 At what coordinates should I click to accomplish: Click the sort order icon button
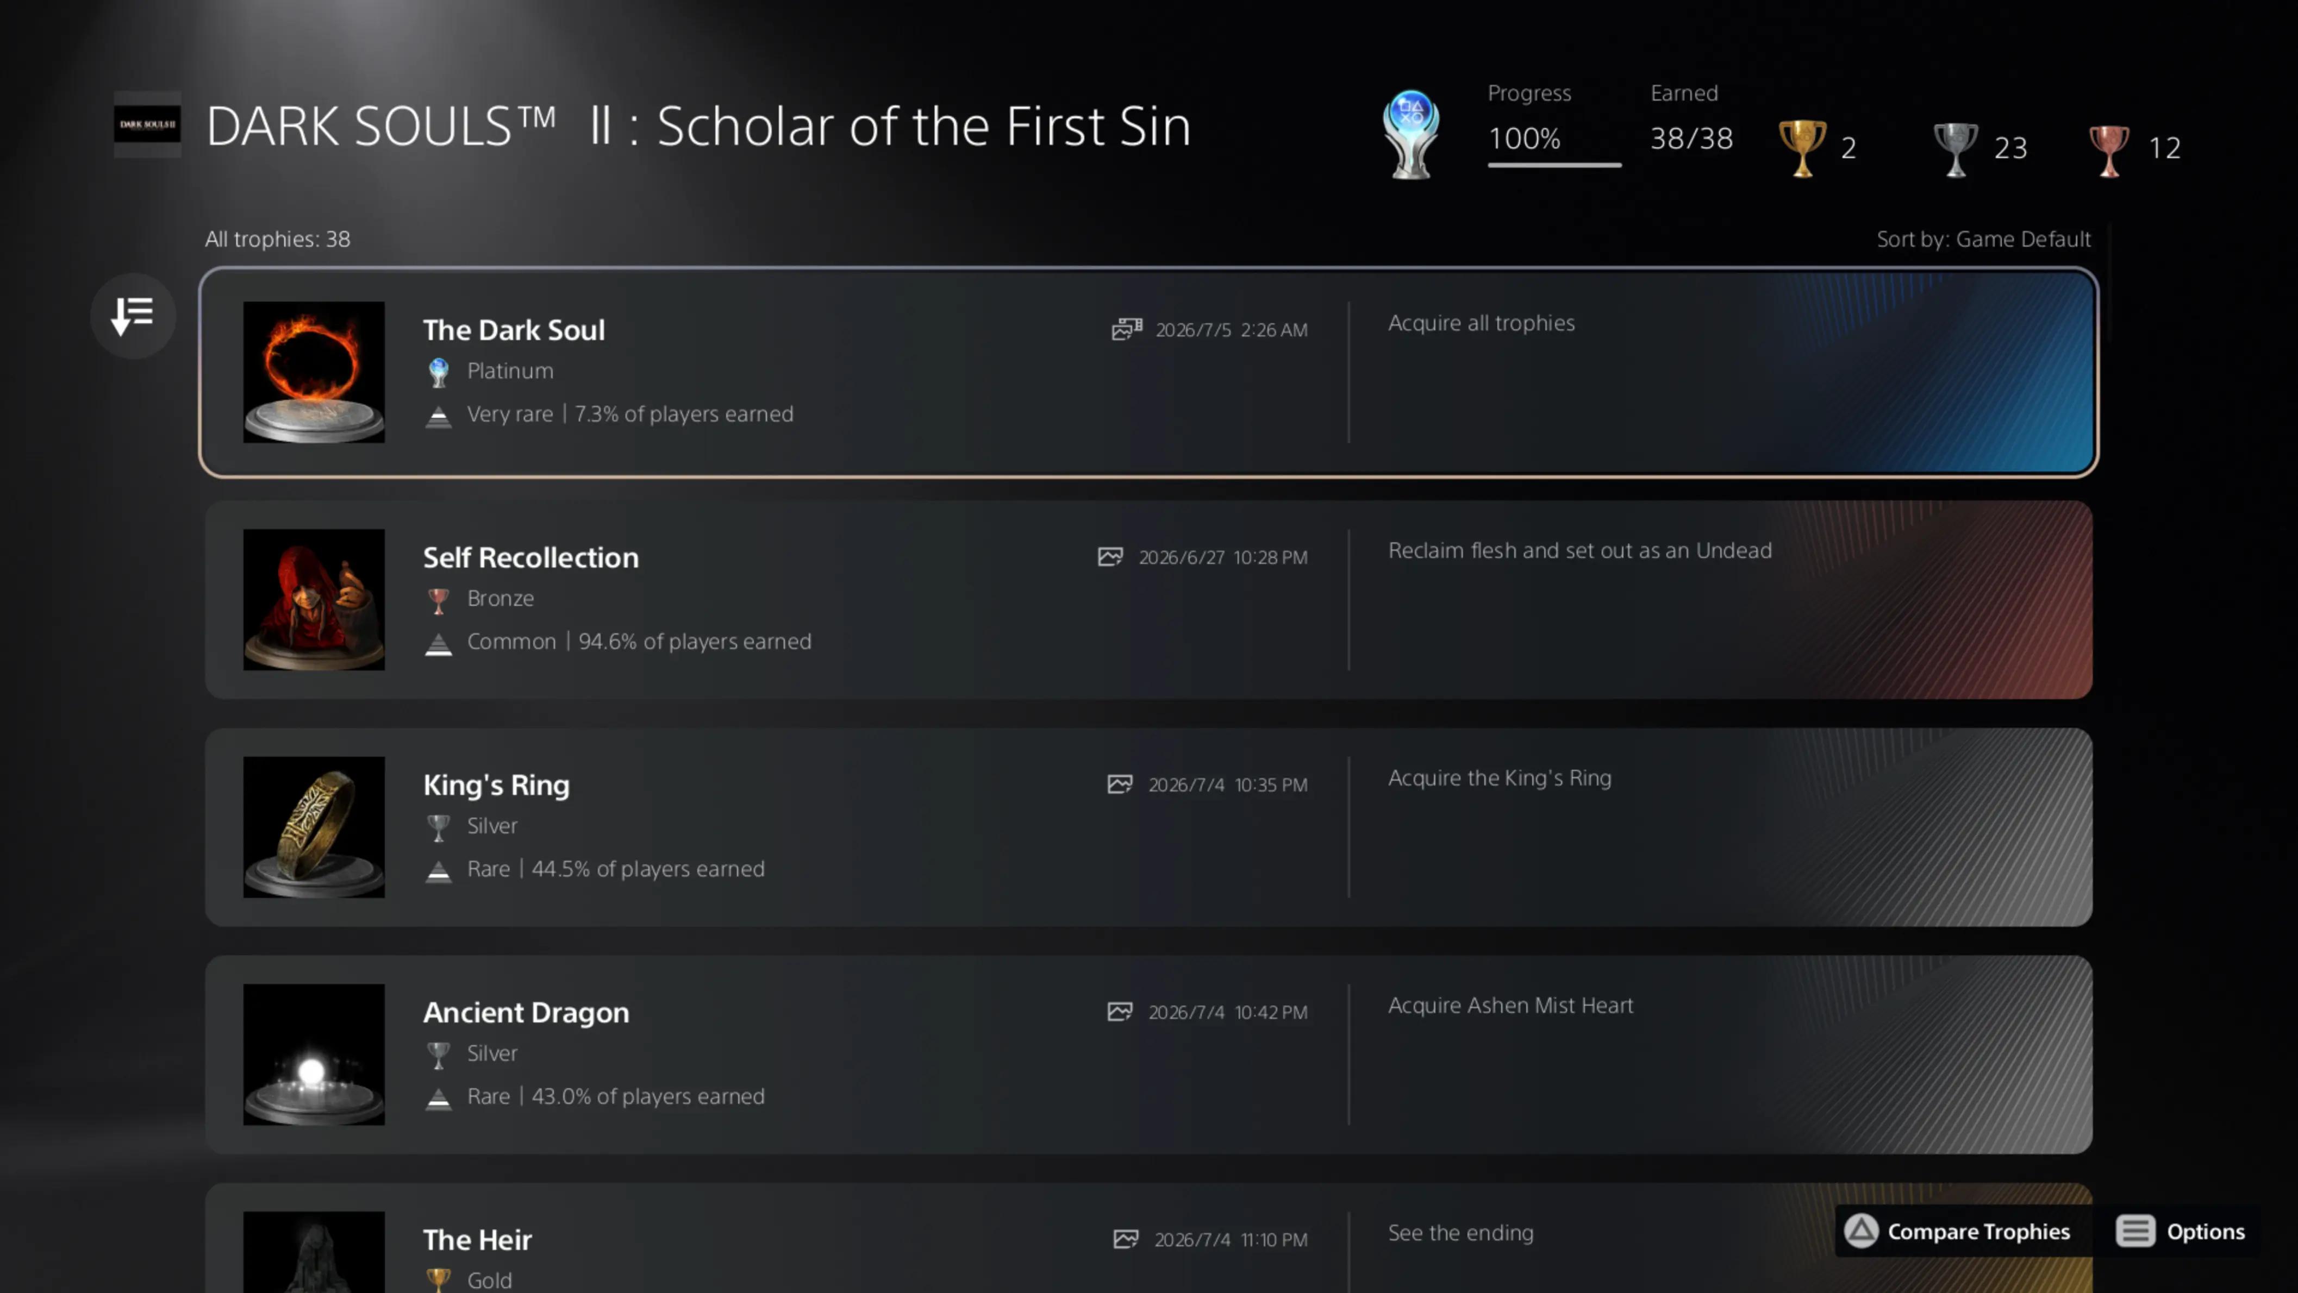point(133,316)
